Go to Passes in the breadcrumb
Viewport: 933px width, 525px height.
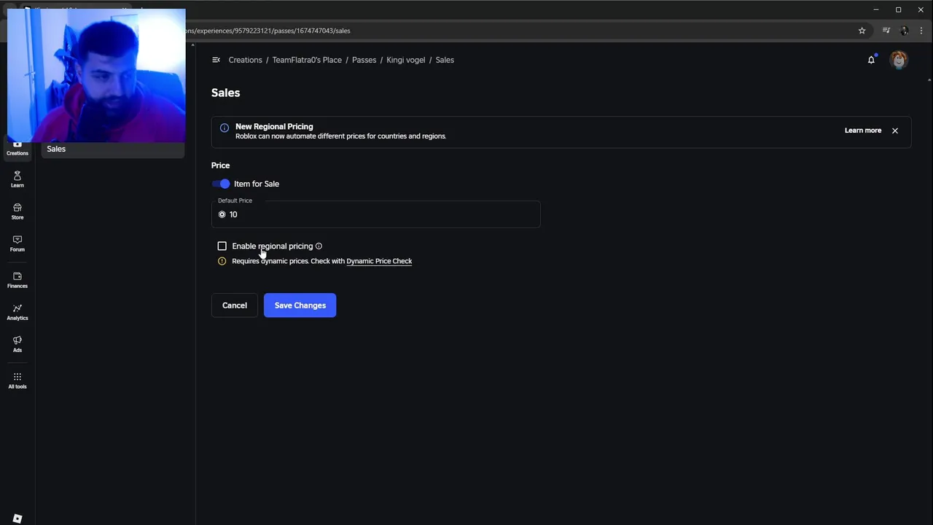[x=364, y=60]
